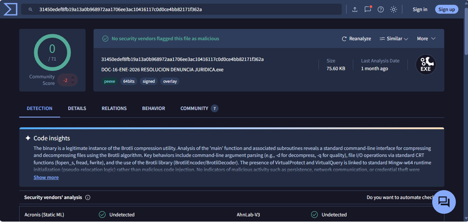Open the help question mark icon
This screenshot has width=468, height=223.
tap(381, 9)
